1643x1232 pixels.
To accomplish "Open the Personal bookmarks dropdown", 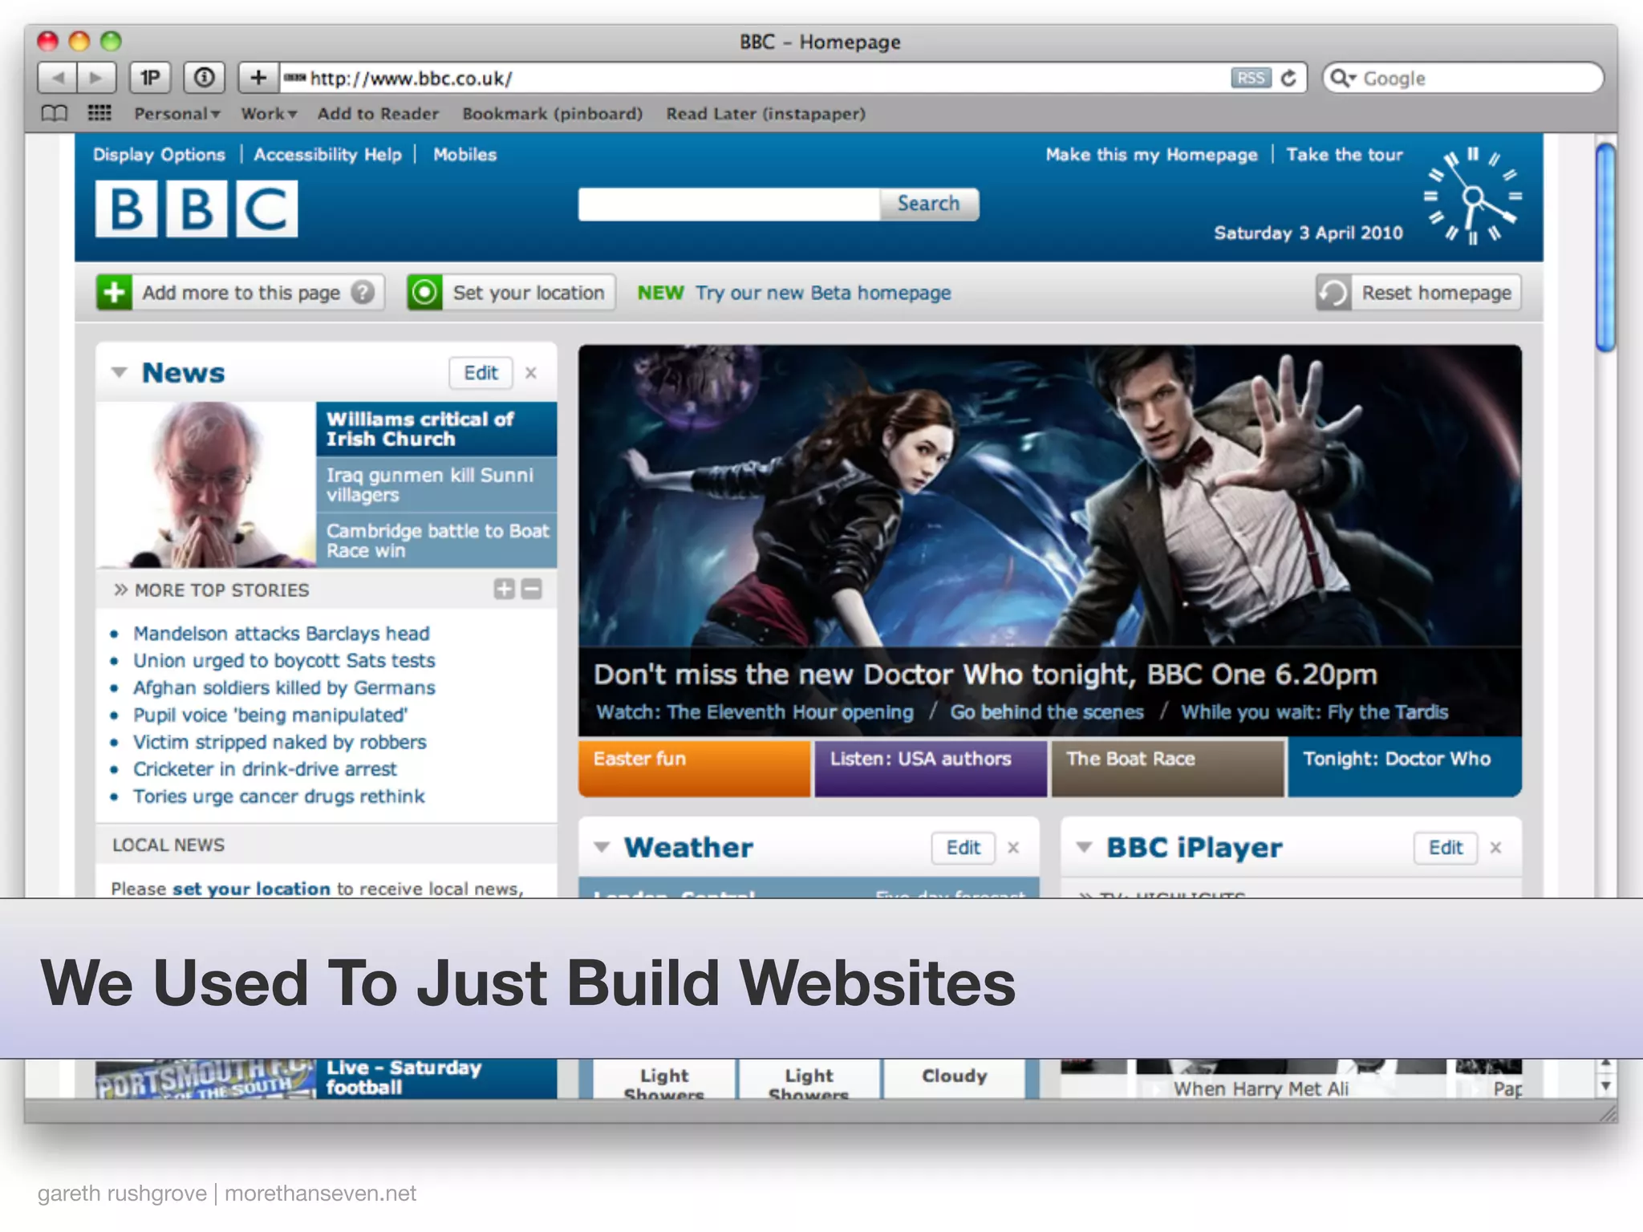I will 176,114.
